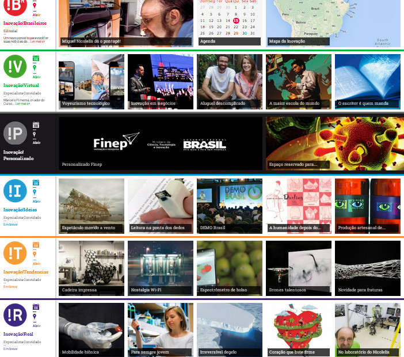Viewport: 404px width, 357px height.
Task: Expand the Inovação!Virtual row with Abrir
Action: (36, 77)
